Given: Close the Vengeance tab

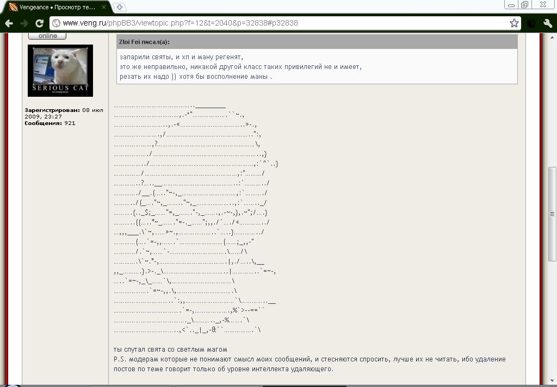Looking at the screenshot, I should click(104, 7).
